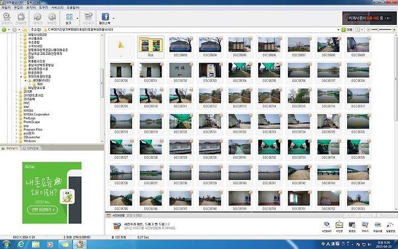This screenshot has width=398, height=249.
Task: Click the 사진보내기 send photo icon
Action: [x=327, y=227]
